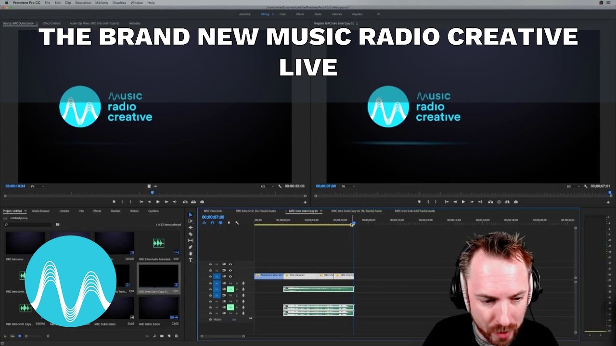
Task: Click Insert button in Source monitor
Action: point(185,202)
